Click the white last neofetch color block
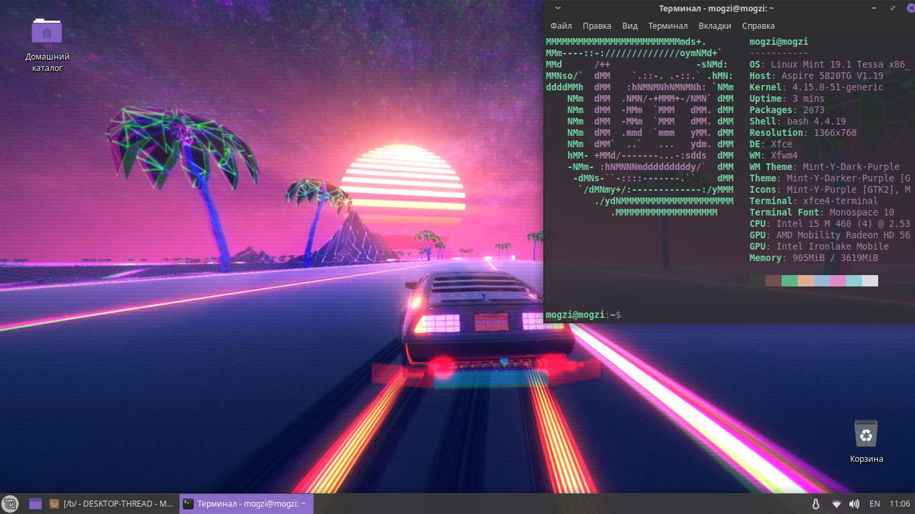 870,280
